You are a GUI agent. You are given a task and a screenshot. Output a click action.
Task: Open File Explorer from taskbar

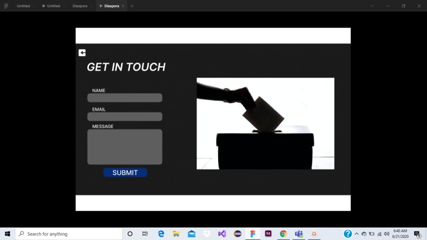[x=176, y=234]
